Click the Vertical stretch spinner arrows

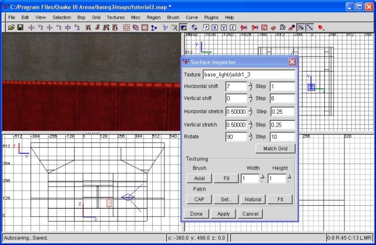[250, 125]
